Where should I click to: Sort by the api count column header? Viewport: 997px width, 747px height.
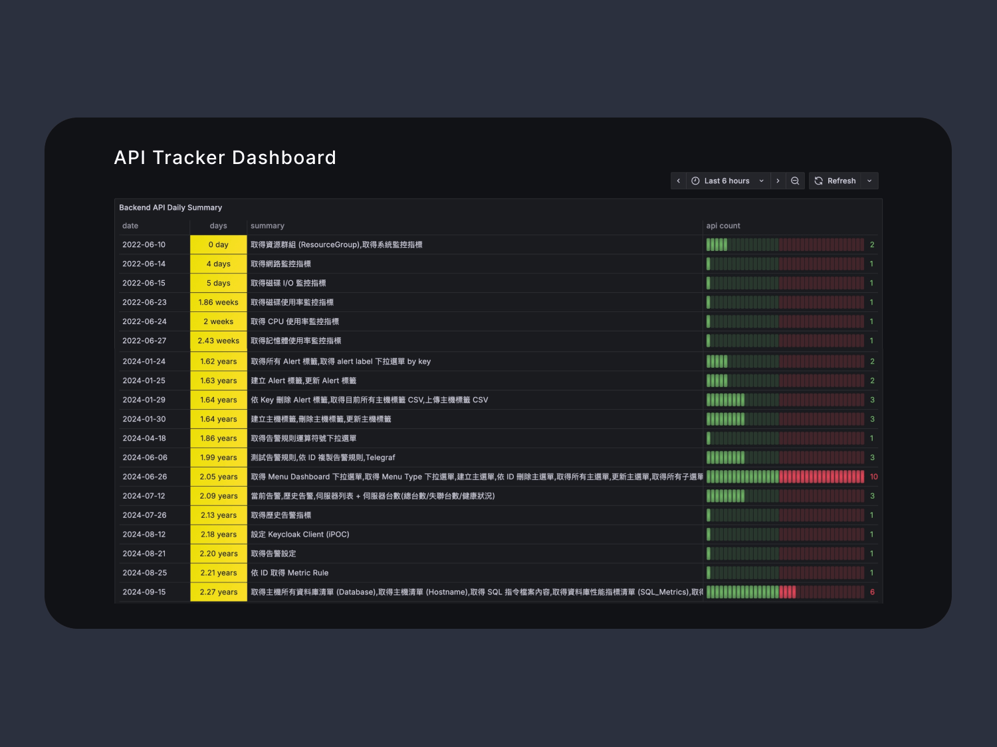722,226
